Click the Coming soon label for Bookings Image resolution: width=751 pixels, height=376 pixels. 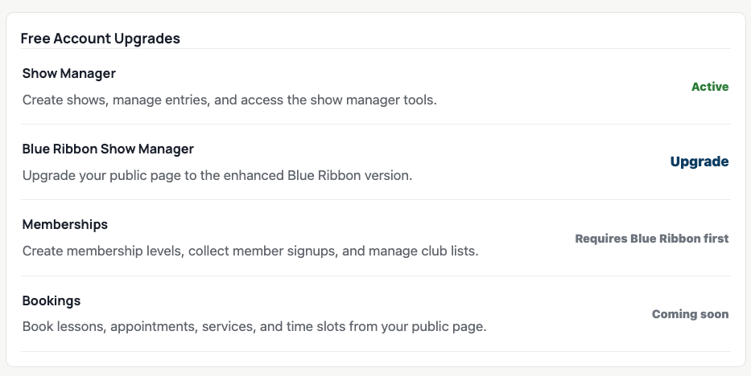[x=690, y=314]
